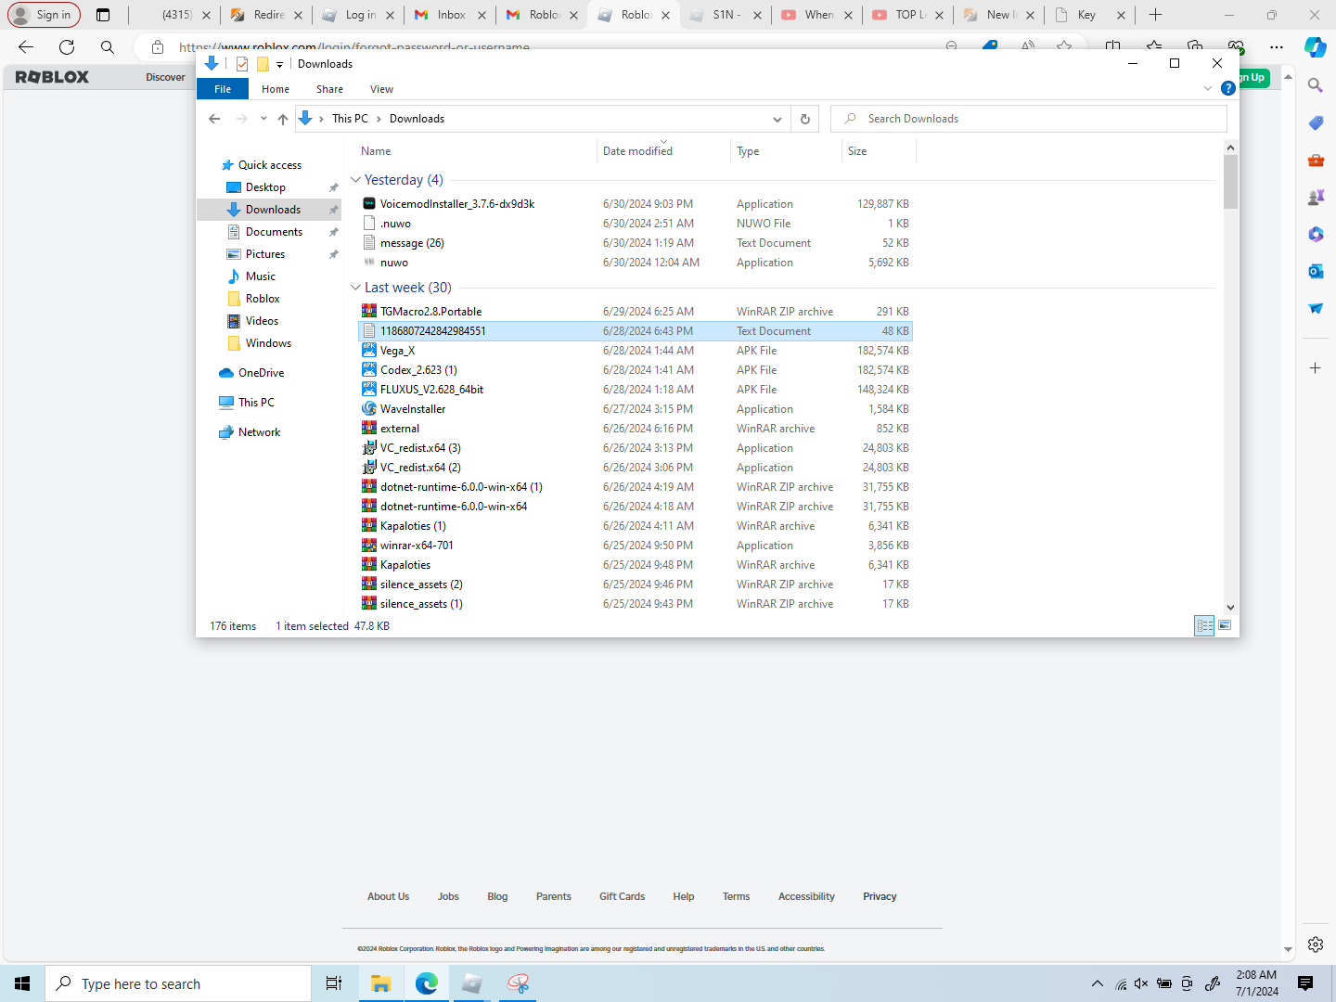
Task: Open Task View on the taskbar
Action: [x=334, y=983]
